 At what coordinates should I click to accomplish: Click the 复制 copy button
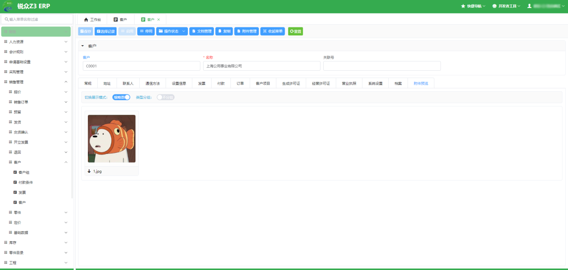pyautogui.click(x=224, y=31)
